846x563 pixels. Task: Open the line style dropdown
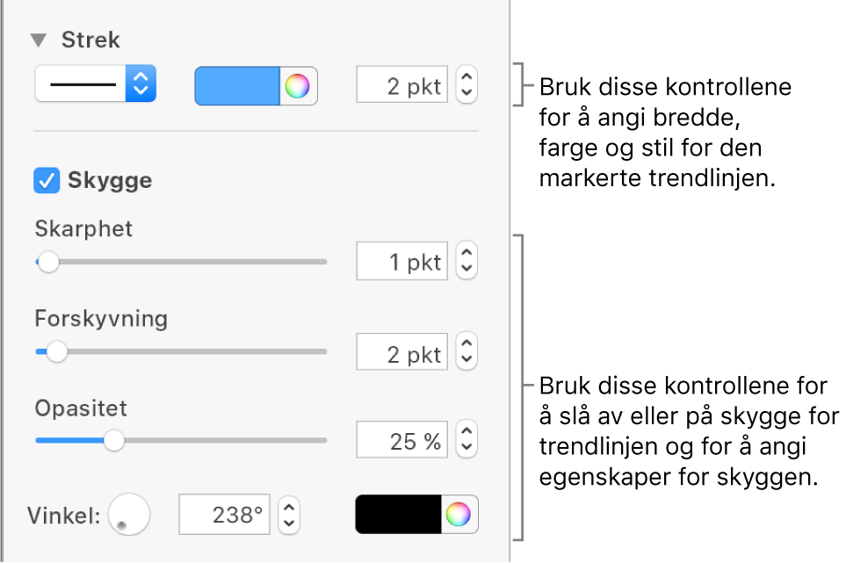click(x=96, y=85)
